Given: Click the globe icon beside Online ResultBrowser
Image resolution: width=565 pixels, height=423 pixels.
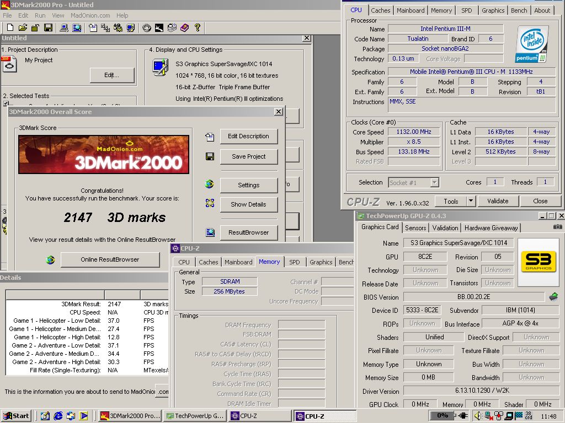Looking at the screenshot, I should pyautogui.click(x=50, y=260).
